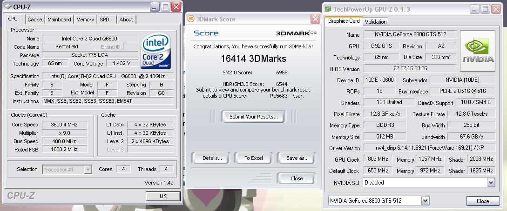
Task: Select the Graphics Card tab in GPU-Z
Action: pyautogui.click(x=344, y=20)
